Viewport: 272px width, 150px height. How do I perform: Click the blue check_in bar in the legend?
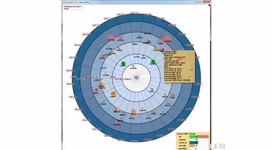[193, 143]
